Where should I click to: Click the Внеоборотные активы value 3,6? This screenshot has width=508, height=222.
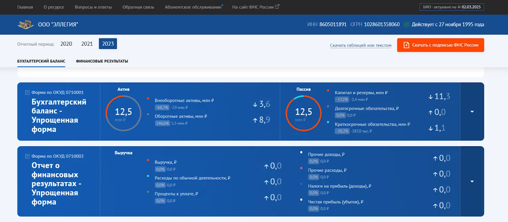click(265, 104)
